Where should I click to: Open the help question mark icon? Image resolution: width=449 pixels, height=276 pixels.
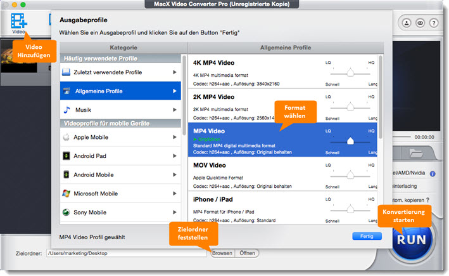point(434,23)
